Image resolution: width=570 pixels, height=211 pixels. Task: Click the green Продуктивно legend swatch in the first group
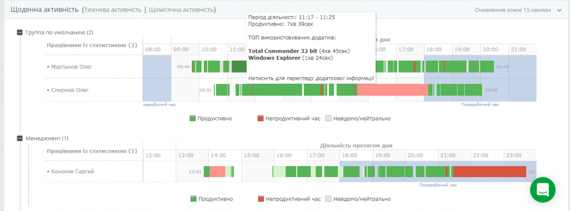point(193,119)
